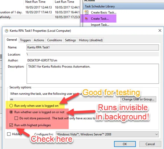Open the Actions tab
The image size is (164, 149).
click(39, 40)
